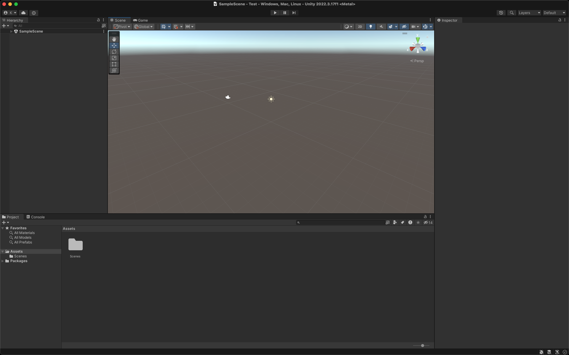This screenshot has width=569, height=355.
Task: Open Undo History button
Action: click(x=501, y=13)
